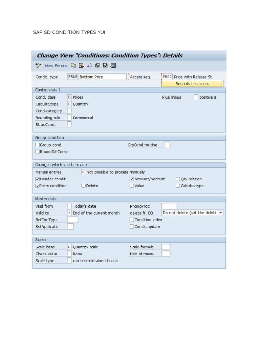
Task: Click the Plus/minus field
Action: click(196, 97)
